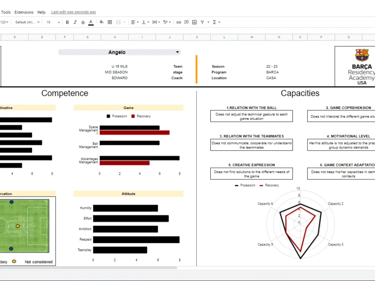375x281 pixels.
Task: Open the Help menu
Action: point(41,12)
